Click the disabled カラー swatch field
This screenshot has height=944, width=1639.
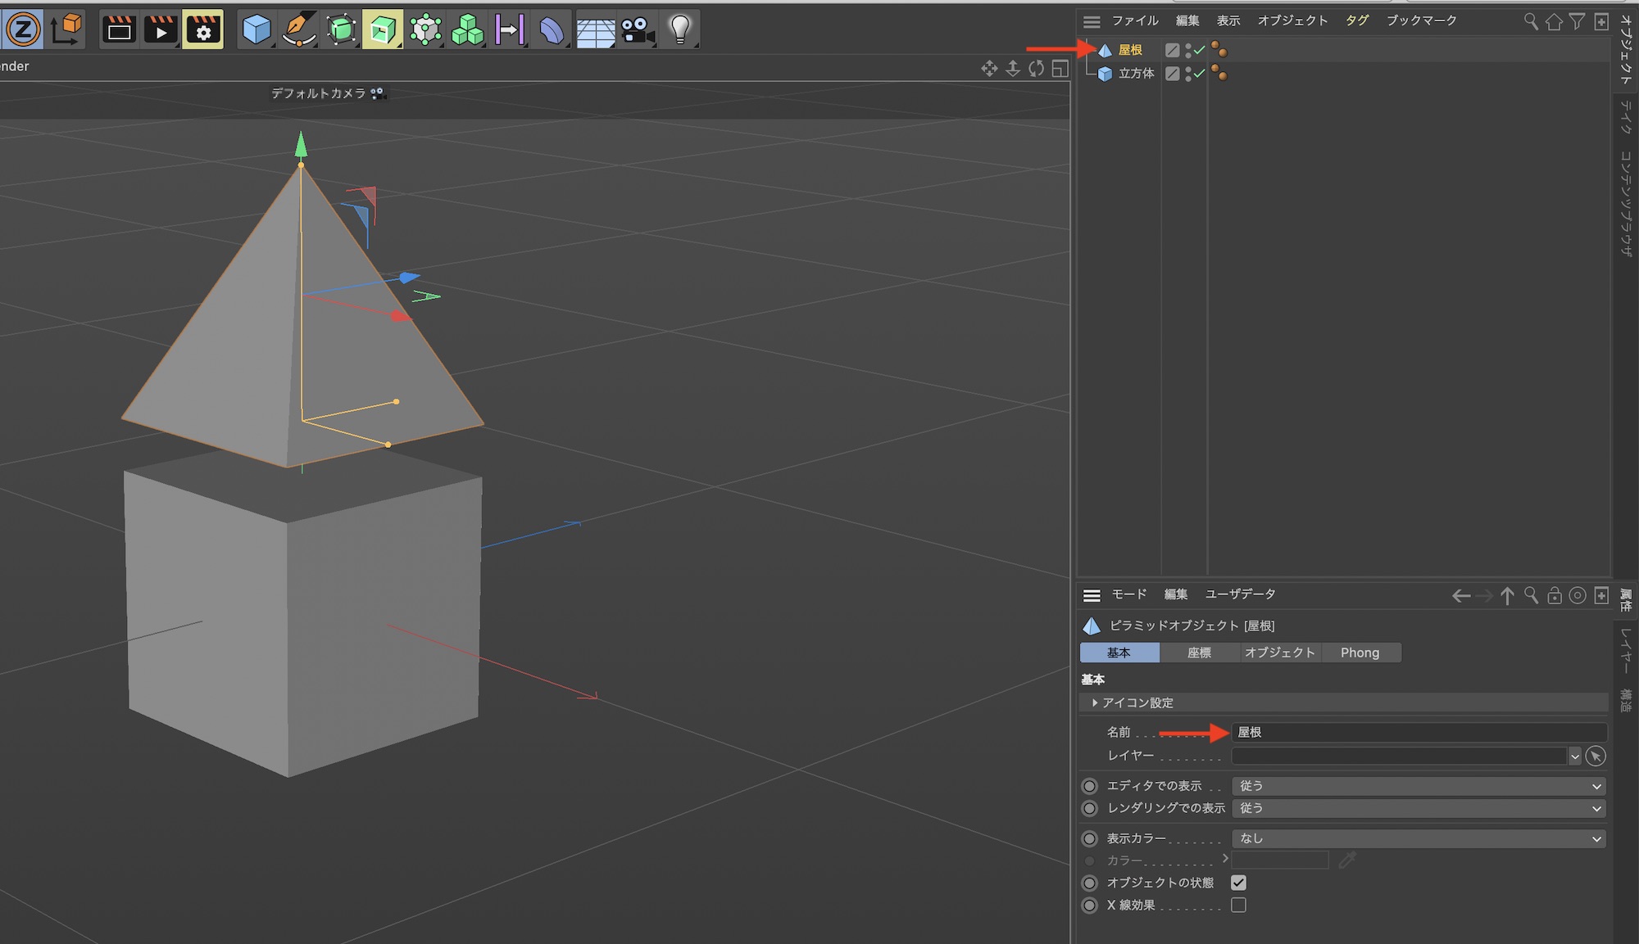coord(1279,860)
